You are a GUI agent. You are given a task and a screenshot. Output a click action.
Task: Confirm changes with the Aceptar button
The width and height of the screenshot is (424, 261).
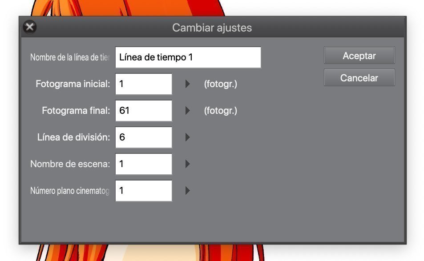coord(359,56)
